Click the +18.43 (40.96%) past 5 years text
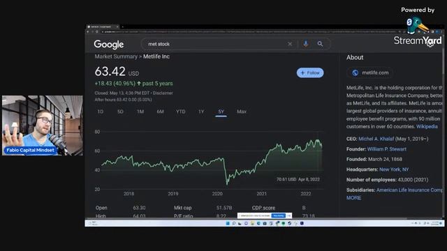447x251 pixels. (x=133, y=84)
